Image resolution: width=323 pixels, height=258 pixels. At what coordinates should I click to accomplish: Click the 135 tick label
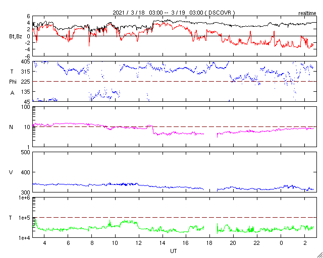coord(26,91)
